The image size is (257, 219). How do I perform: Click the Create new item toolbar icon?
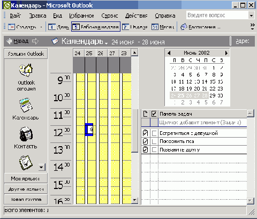point(11,27)
